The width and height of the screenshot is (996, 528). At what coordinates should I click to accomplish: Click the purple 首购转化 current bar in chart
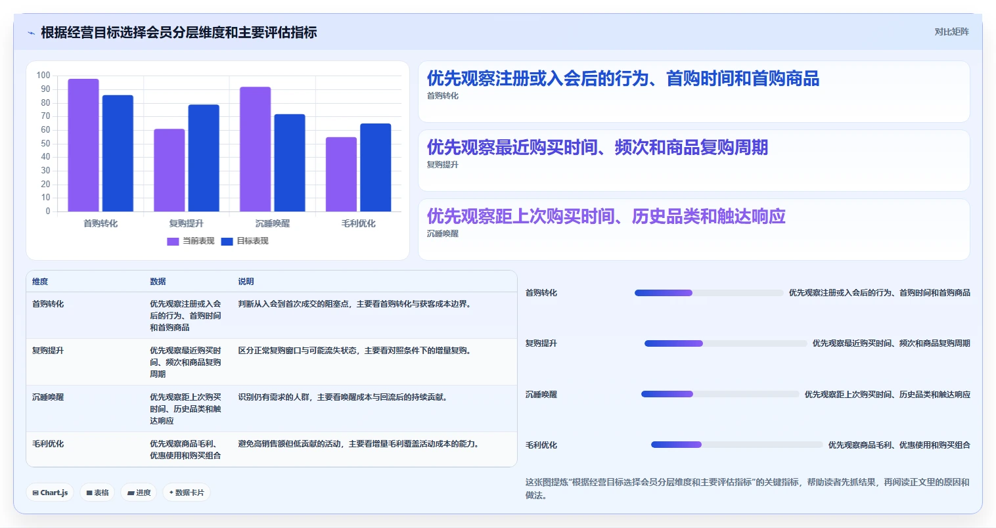(x=83, y=145)
